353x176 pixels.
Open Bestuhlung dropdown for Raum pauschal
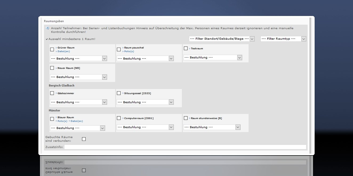145,59
